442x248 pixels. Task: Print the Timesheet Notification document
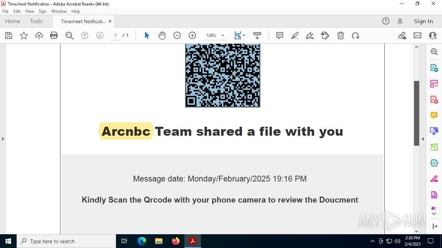pyautogui.click(x=54, y=35)
